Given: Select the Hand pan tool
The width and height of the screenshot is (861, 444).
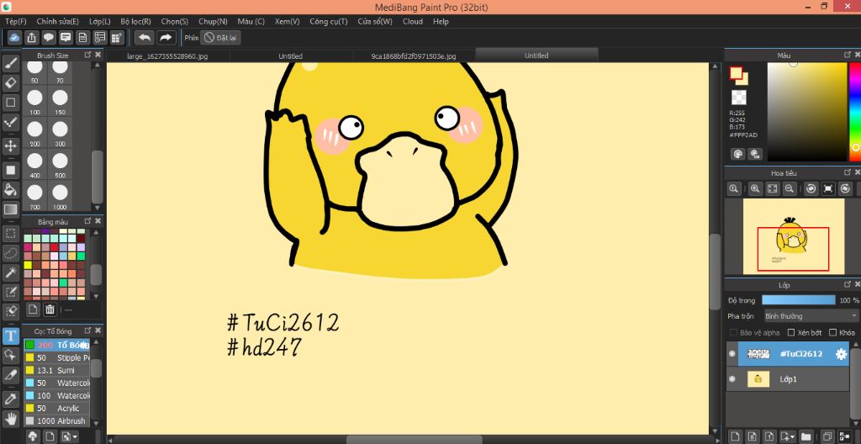Looking at the screenshot, I should coord(10,419).
